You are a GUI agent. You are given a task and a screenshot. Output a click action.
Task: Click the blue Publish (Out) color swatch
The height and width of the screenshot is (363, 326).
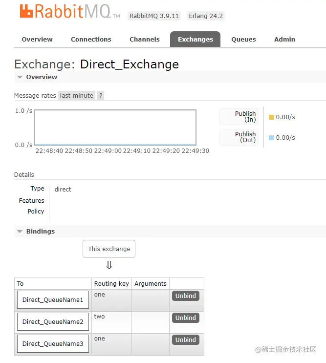point(271,138)
